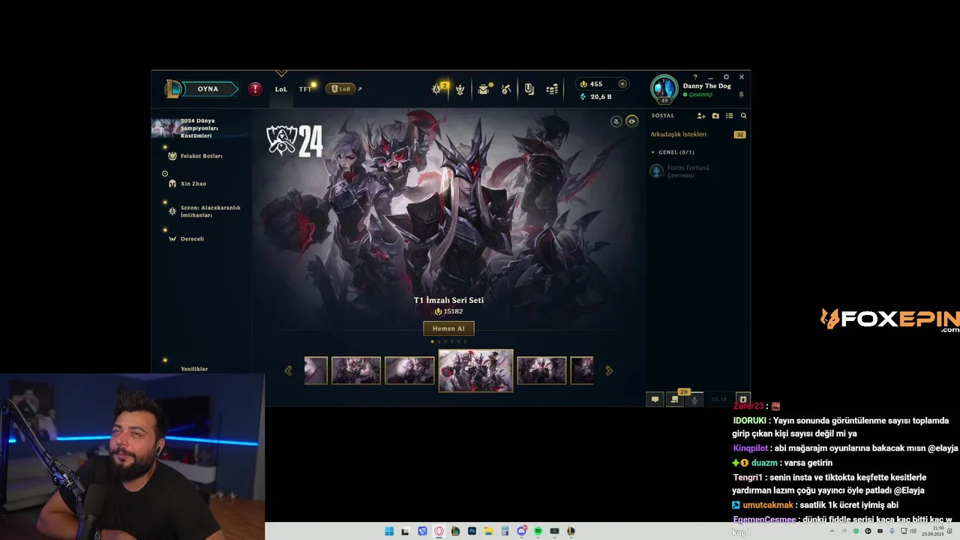The height and width of the screenshot is (540, 960).
Task: Open Yenilikler at the sidebar bottom
Action: (194, 369)
